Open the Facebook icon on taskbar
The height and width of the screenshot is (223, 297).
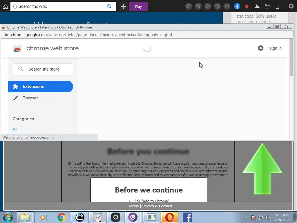click(x=188, y=217)
